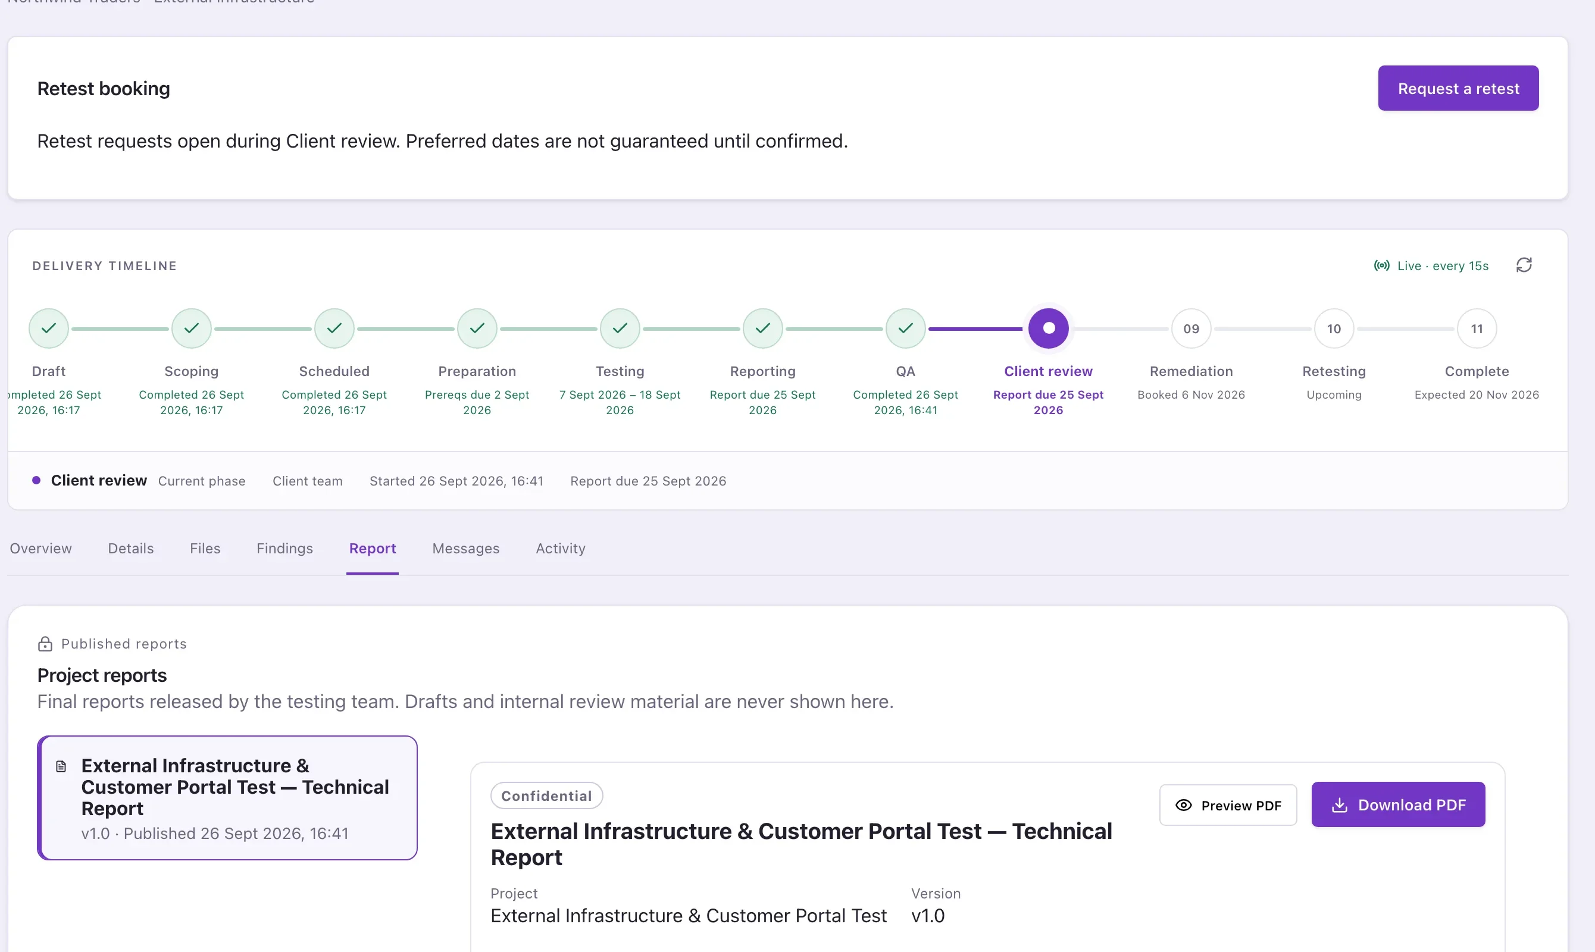Go to the Files tab
This screenshot has width=1595, height=952.
[205, 548]
